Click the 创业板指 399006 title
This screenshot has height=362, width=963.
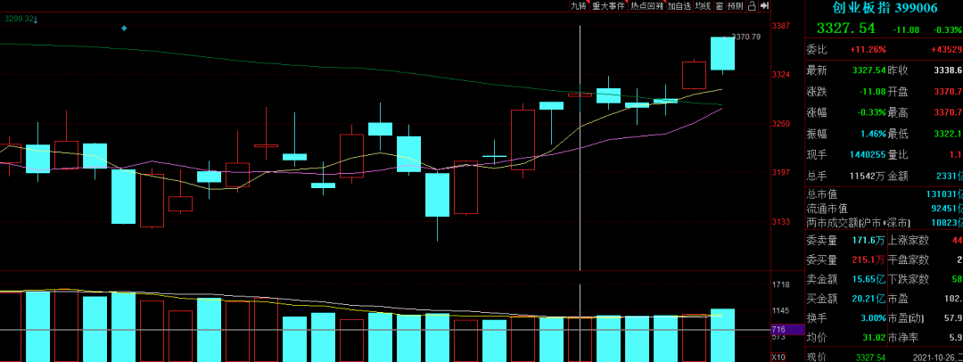click(883, 8)
